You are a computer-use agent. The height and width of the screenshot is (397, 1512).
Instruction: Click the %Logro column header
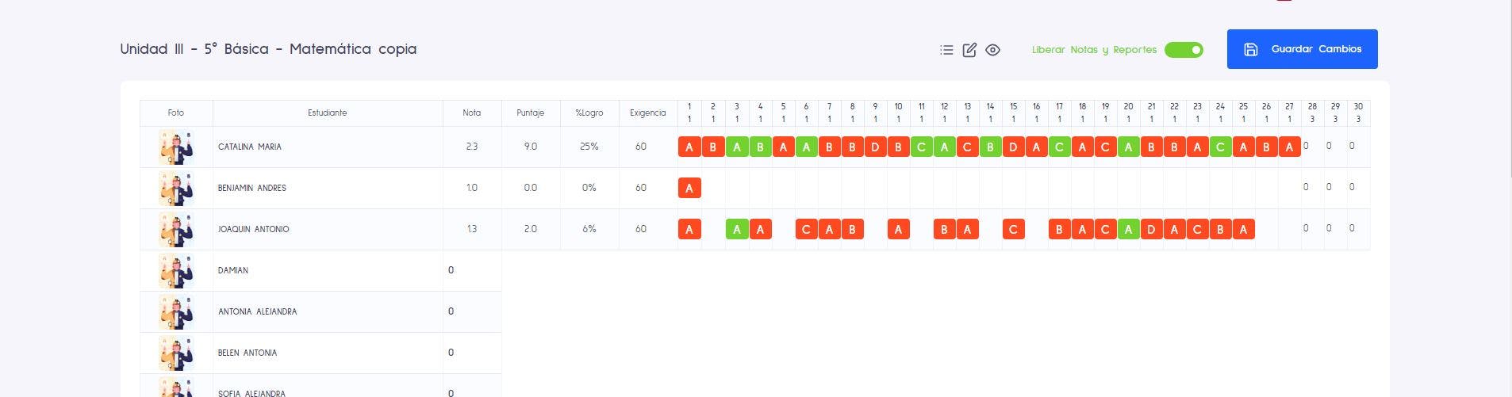589,113
